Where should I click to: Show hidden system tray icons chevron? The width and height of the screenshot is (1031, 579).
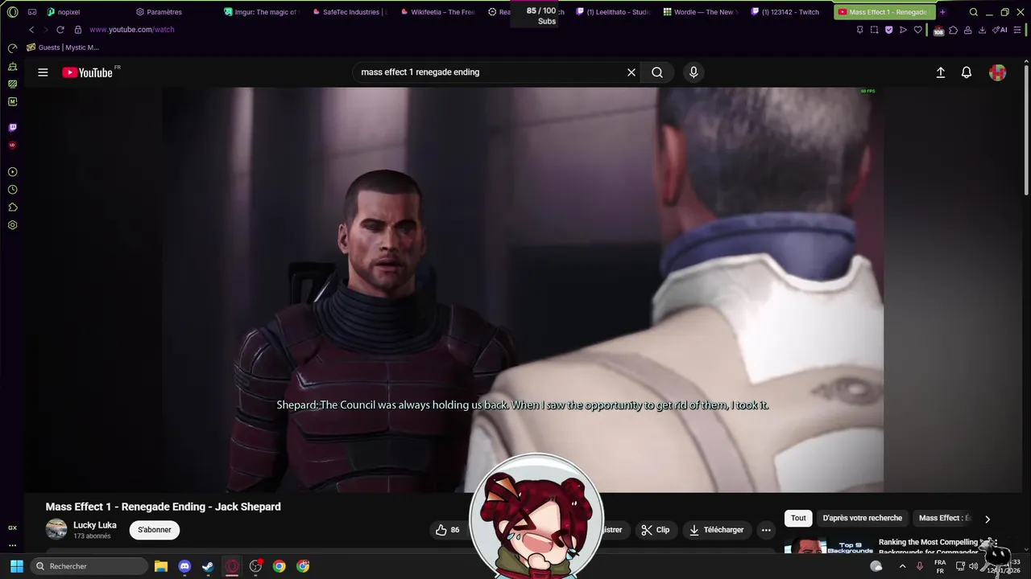902,566
